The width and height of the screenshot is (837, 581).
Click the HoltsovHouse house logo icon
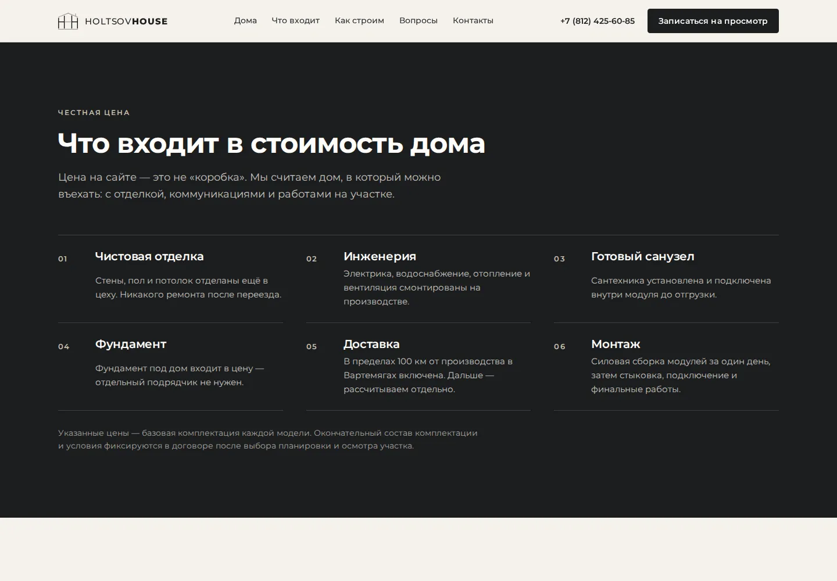point(68,21)
